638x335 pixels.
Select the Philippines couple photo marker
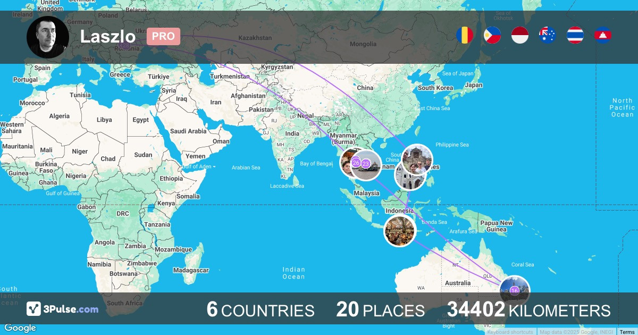[x=417, y=160]
